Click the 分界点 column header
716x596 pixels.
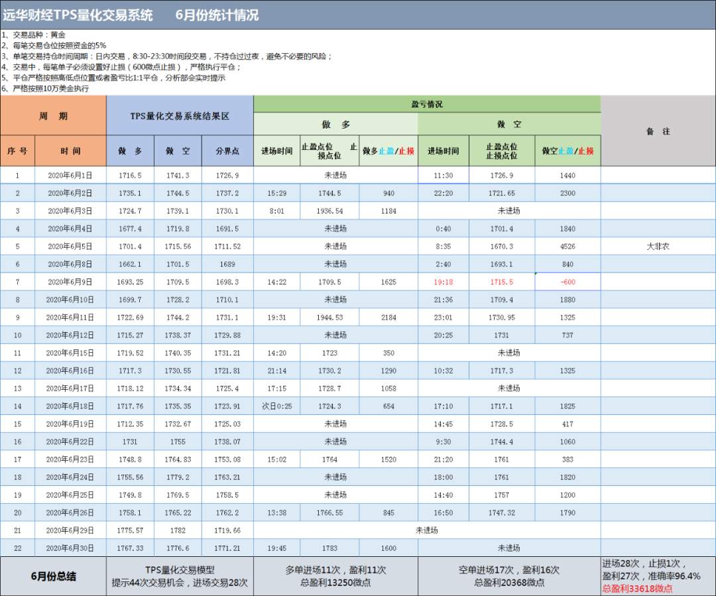[227, 150]
